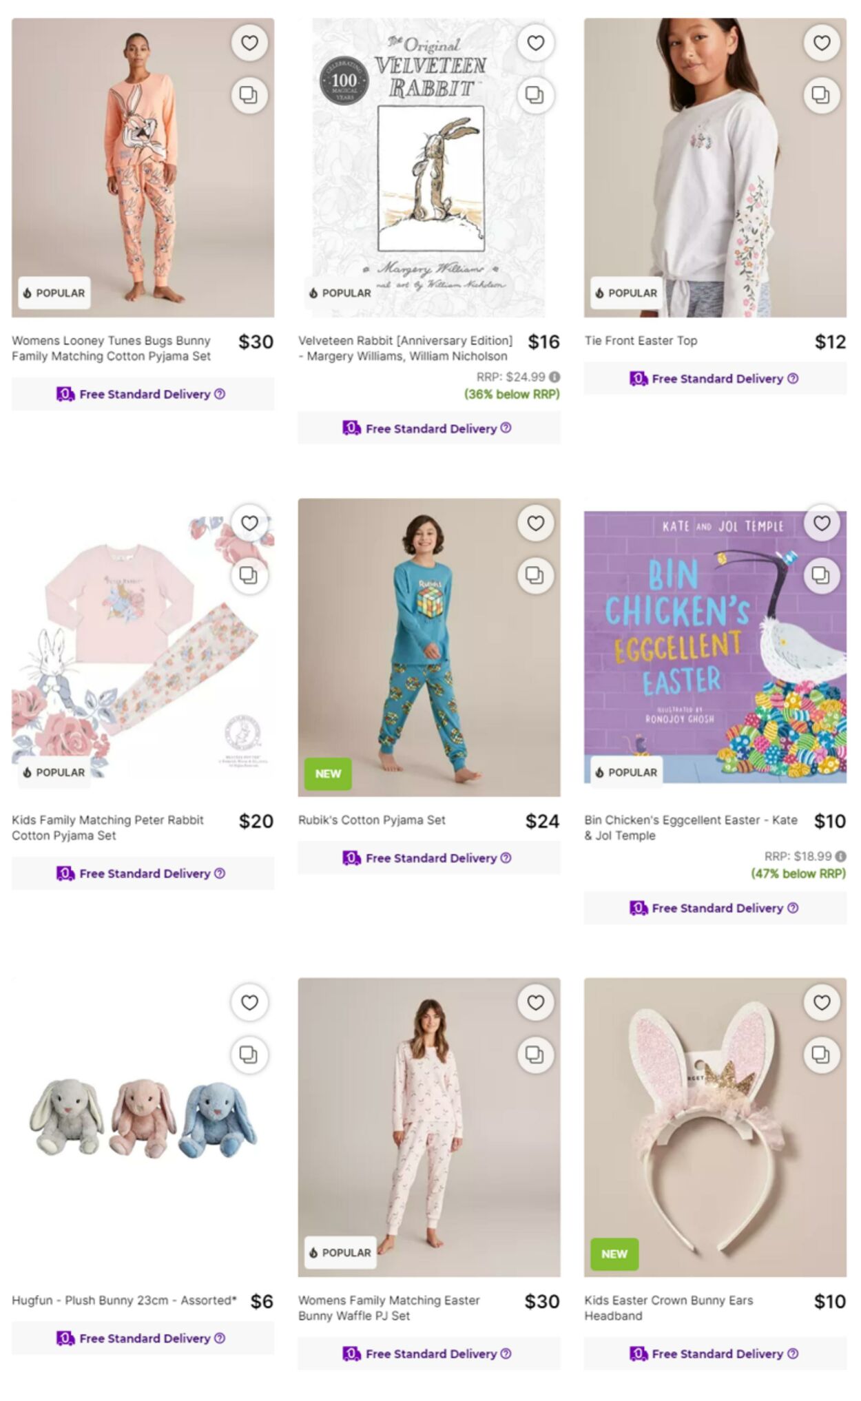Screen dimensions: 861x1401
Task: Click compare icon on Peter Rabbit pyjama set
Action: (x=249, y=575)
